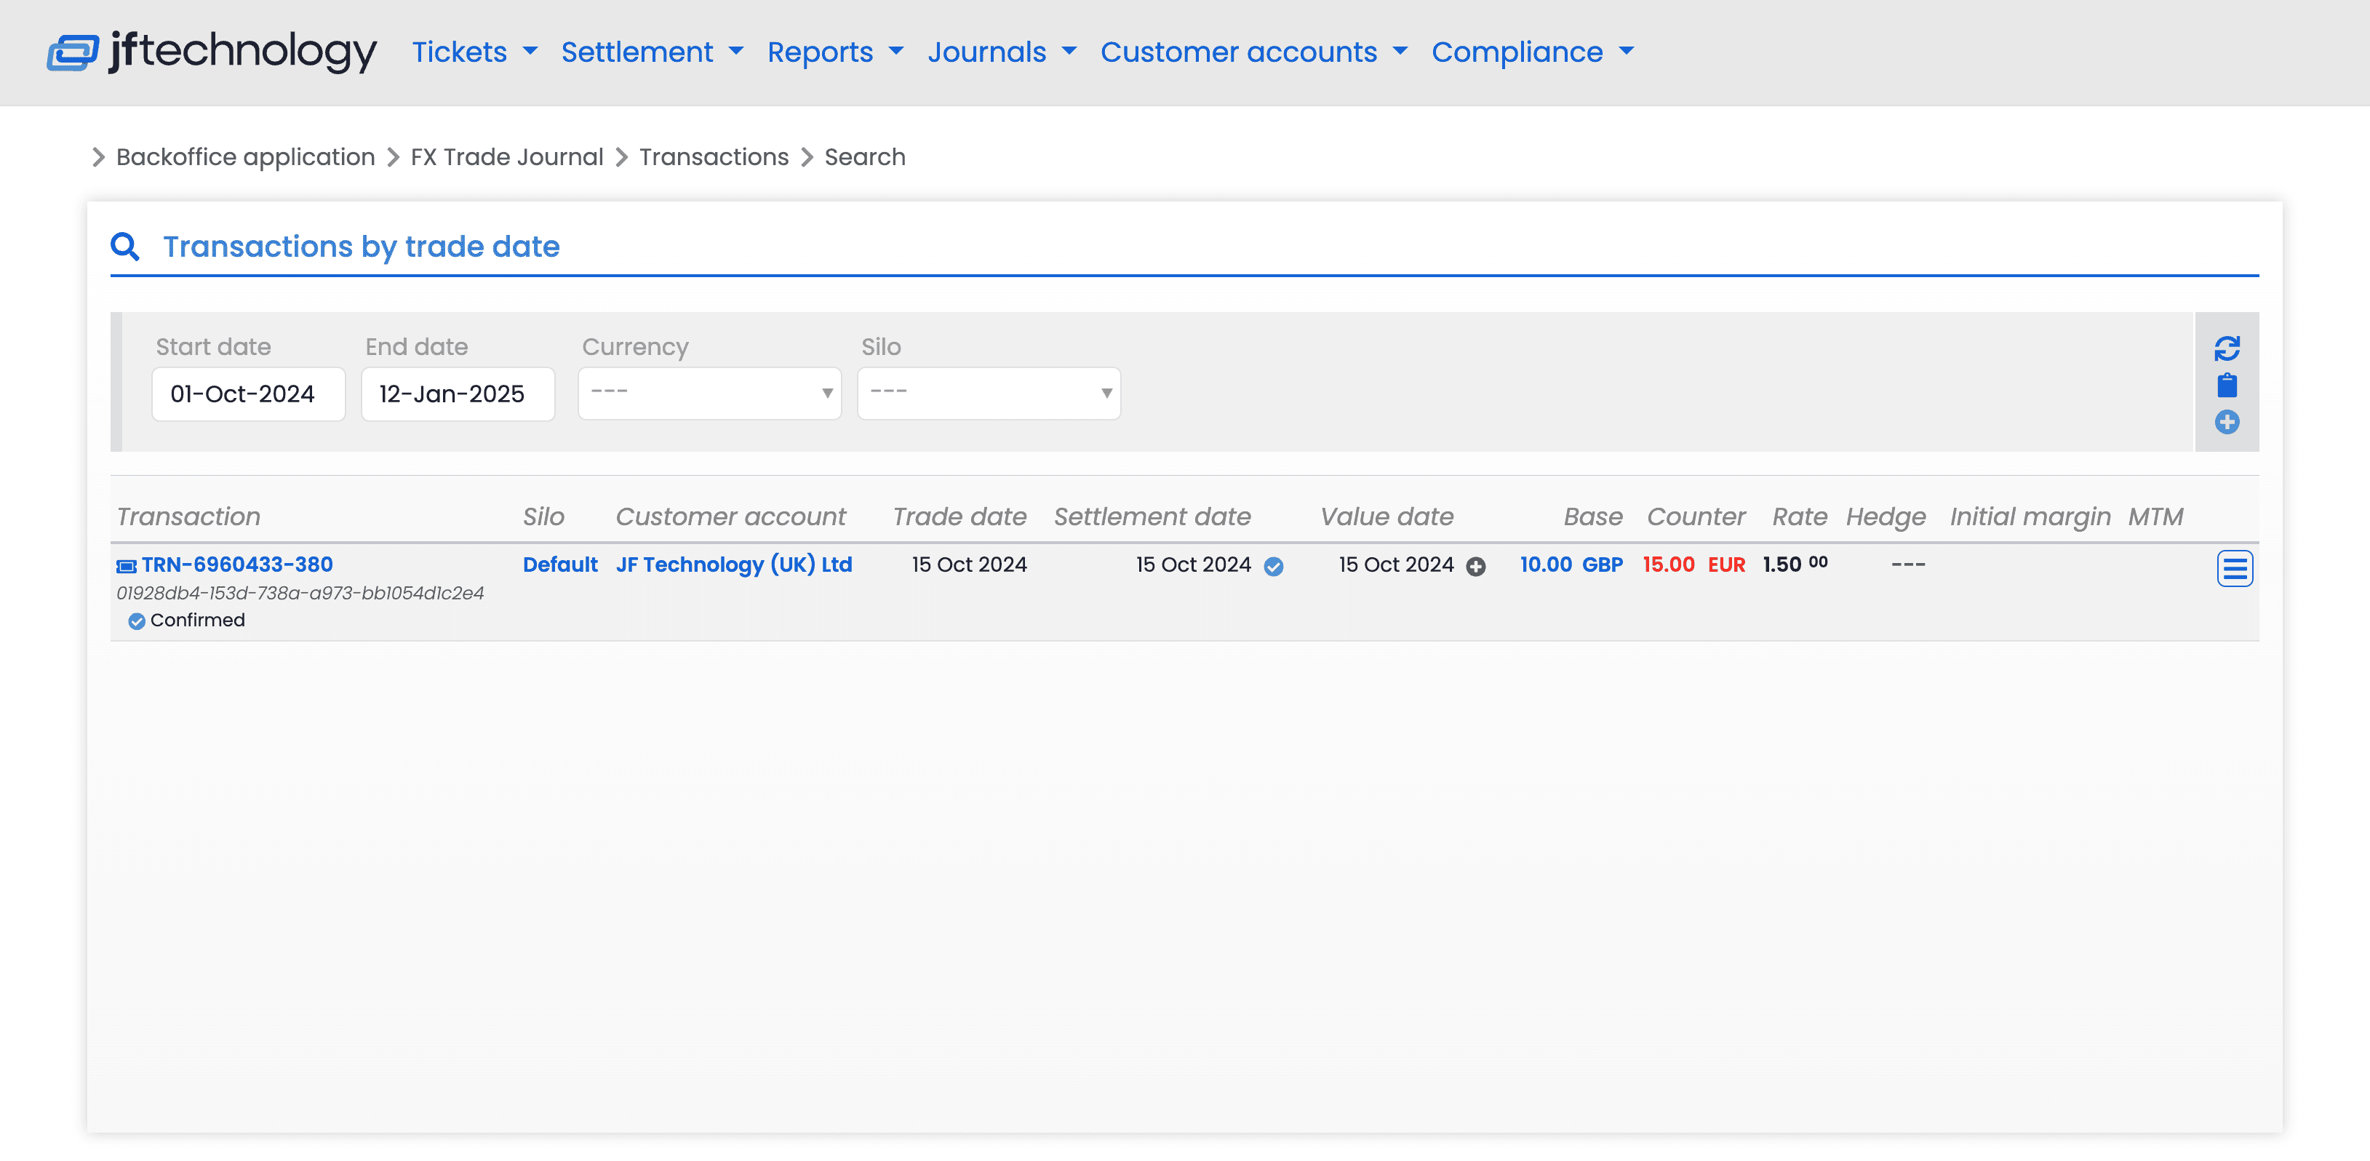Click the Search breadcrumb
Viewport: 2370px width, 1161px height.
[x=865, y=157]
